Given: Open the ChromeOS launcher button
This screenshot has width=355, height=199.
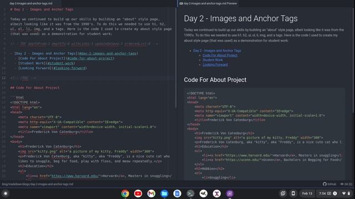Looking at the screenshot, I should pos(6,193).
